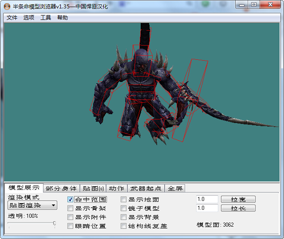
Task: Click the 3D model viewport
Action: (142, 102)
